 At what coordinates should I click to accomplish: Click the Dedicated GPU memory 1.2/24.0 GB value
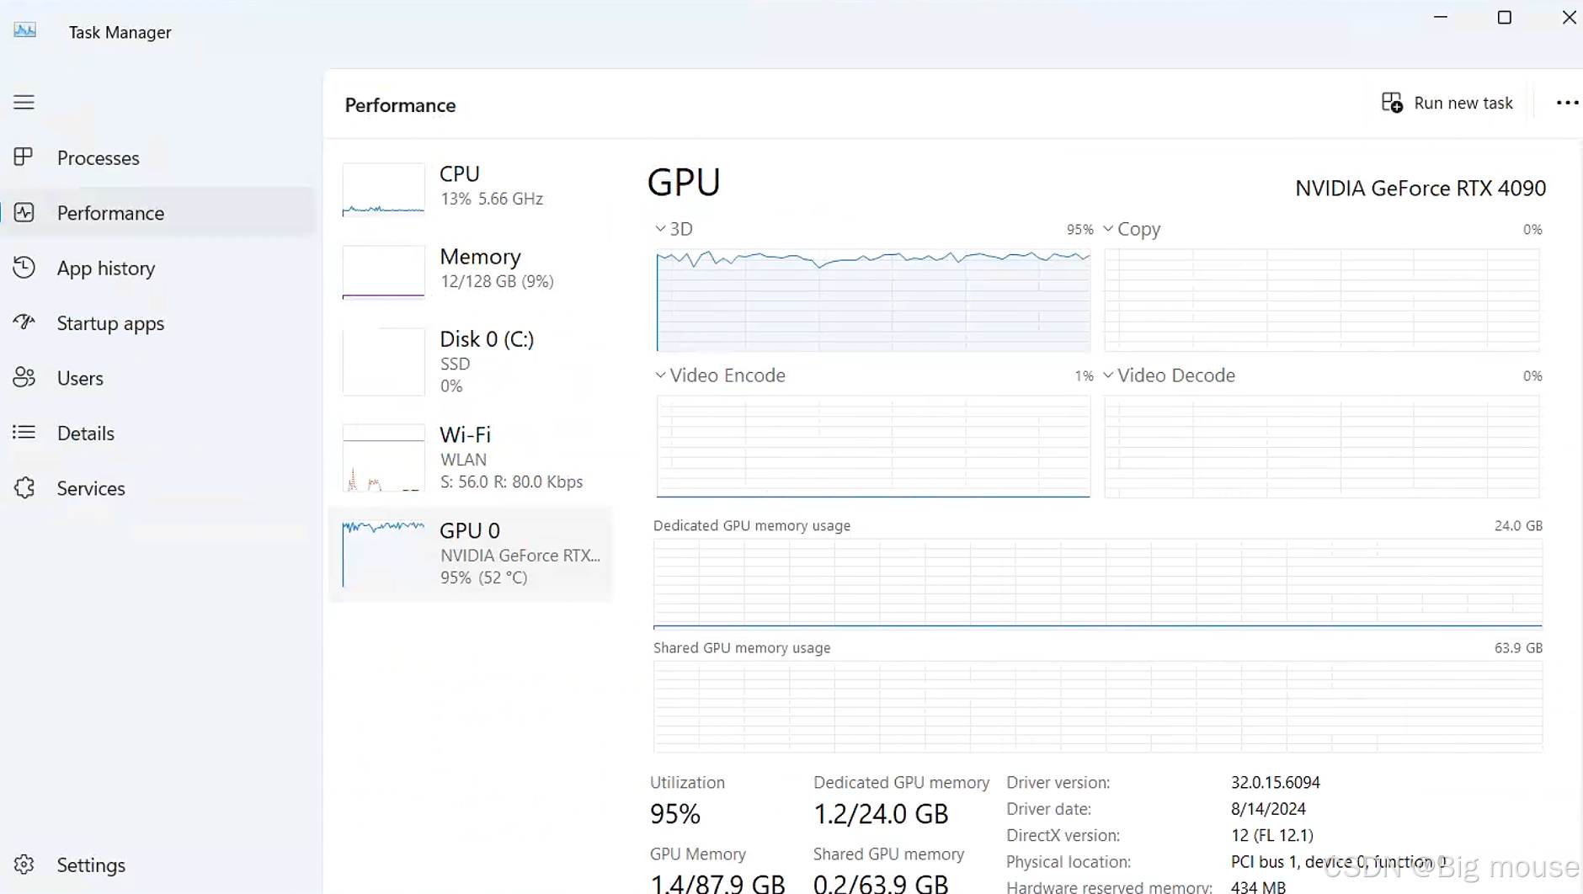pos(881,814)
